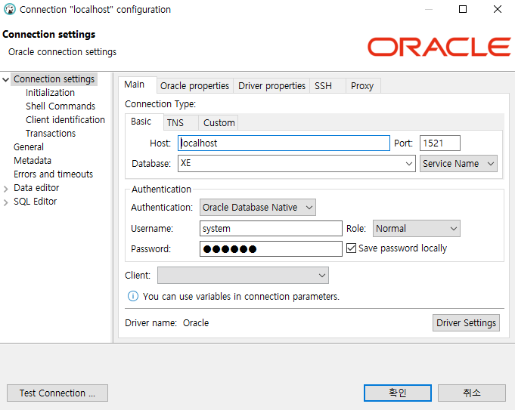This screenshot has height=410, width=515.
Task: Click the Oracle logo
Action: point(439,47)
